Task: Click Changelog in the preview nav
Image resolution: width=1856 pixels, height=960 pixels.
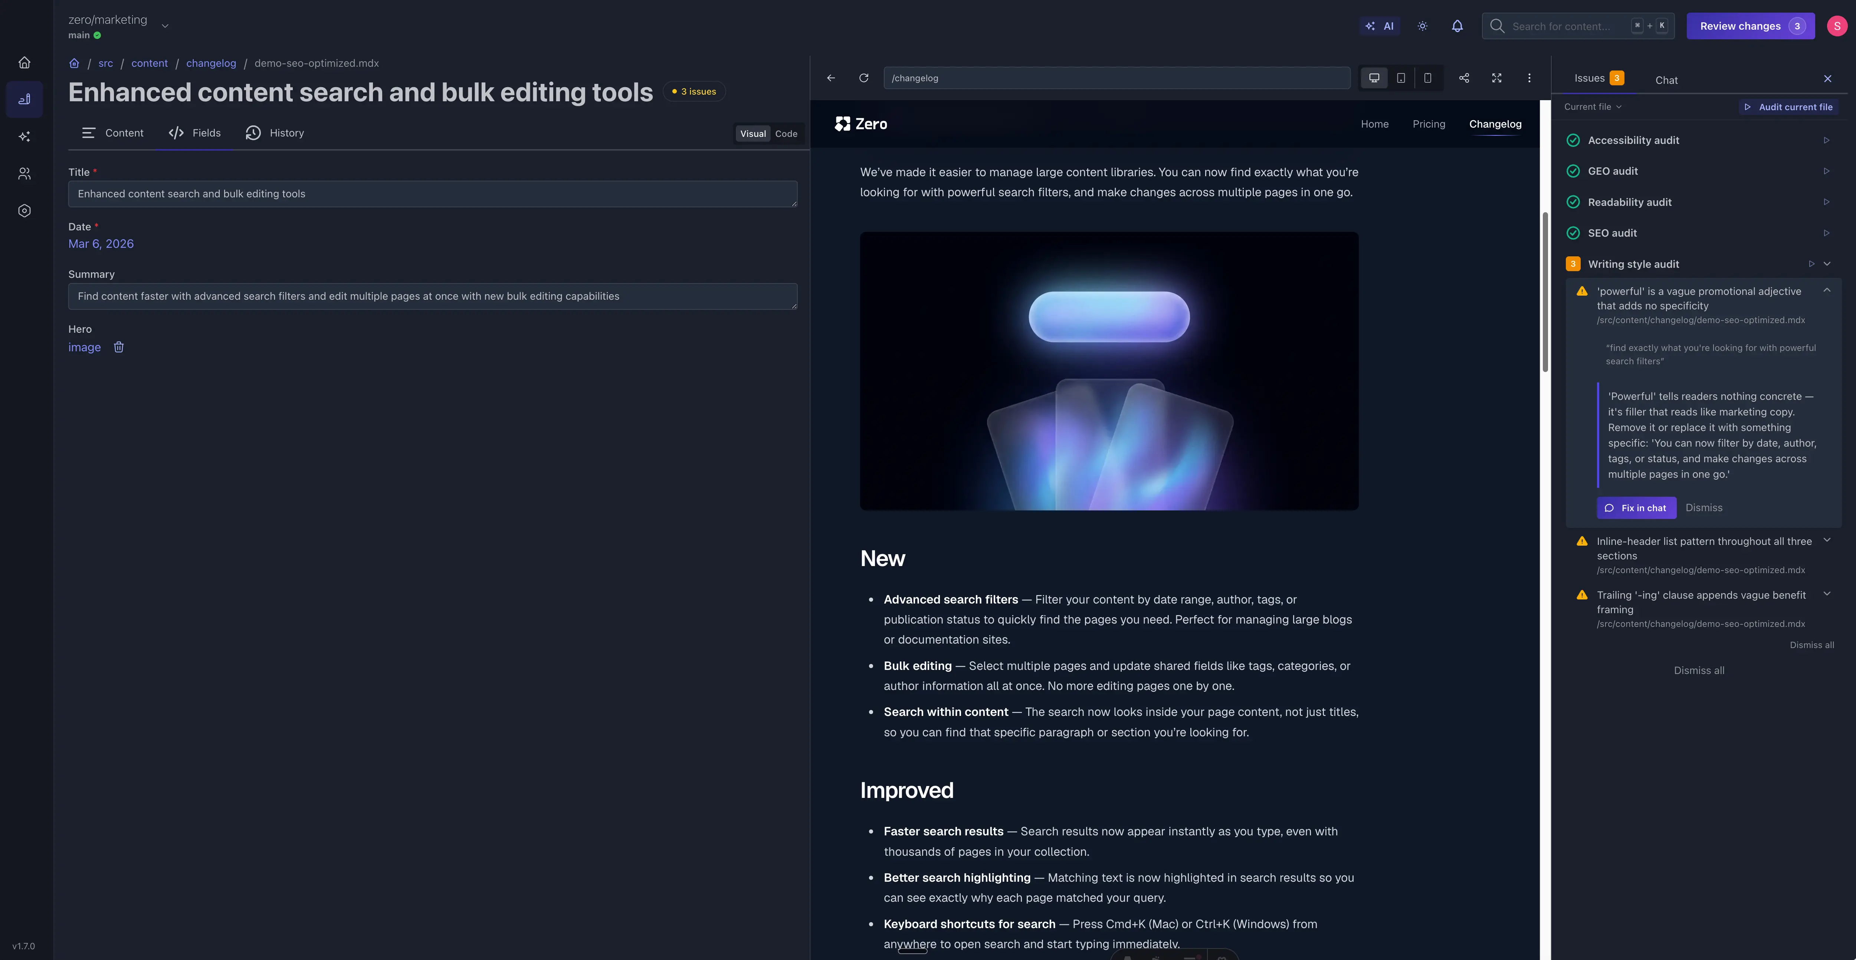Action: coord(1495,124)
